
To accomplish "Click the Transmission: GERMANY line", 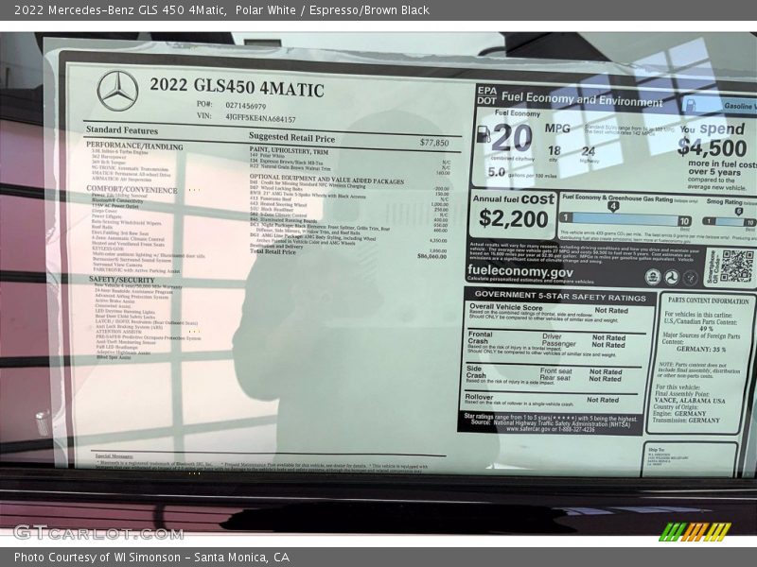I will (686, 420).
